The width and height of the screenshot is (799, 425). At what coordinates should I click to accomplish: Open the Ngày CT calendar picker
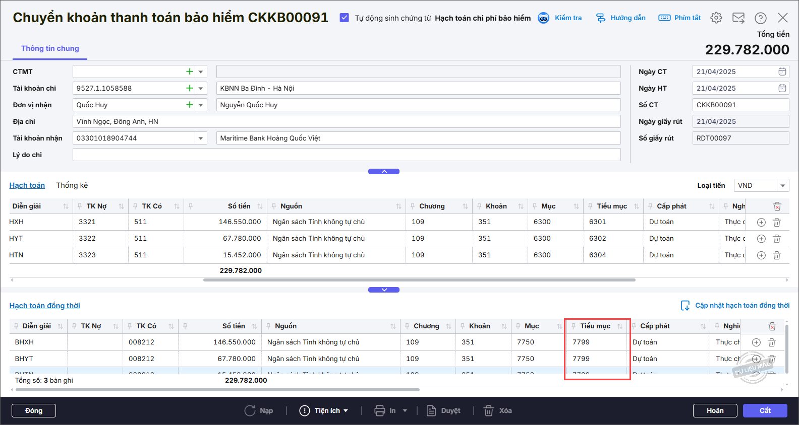pos(782,72)
